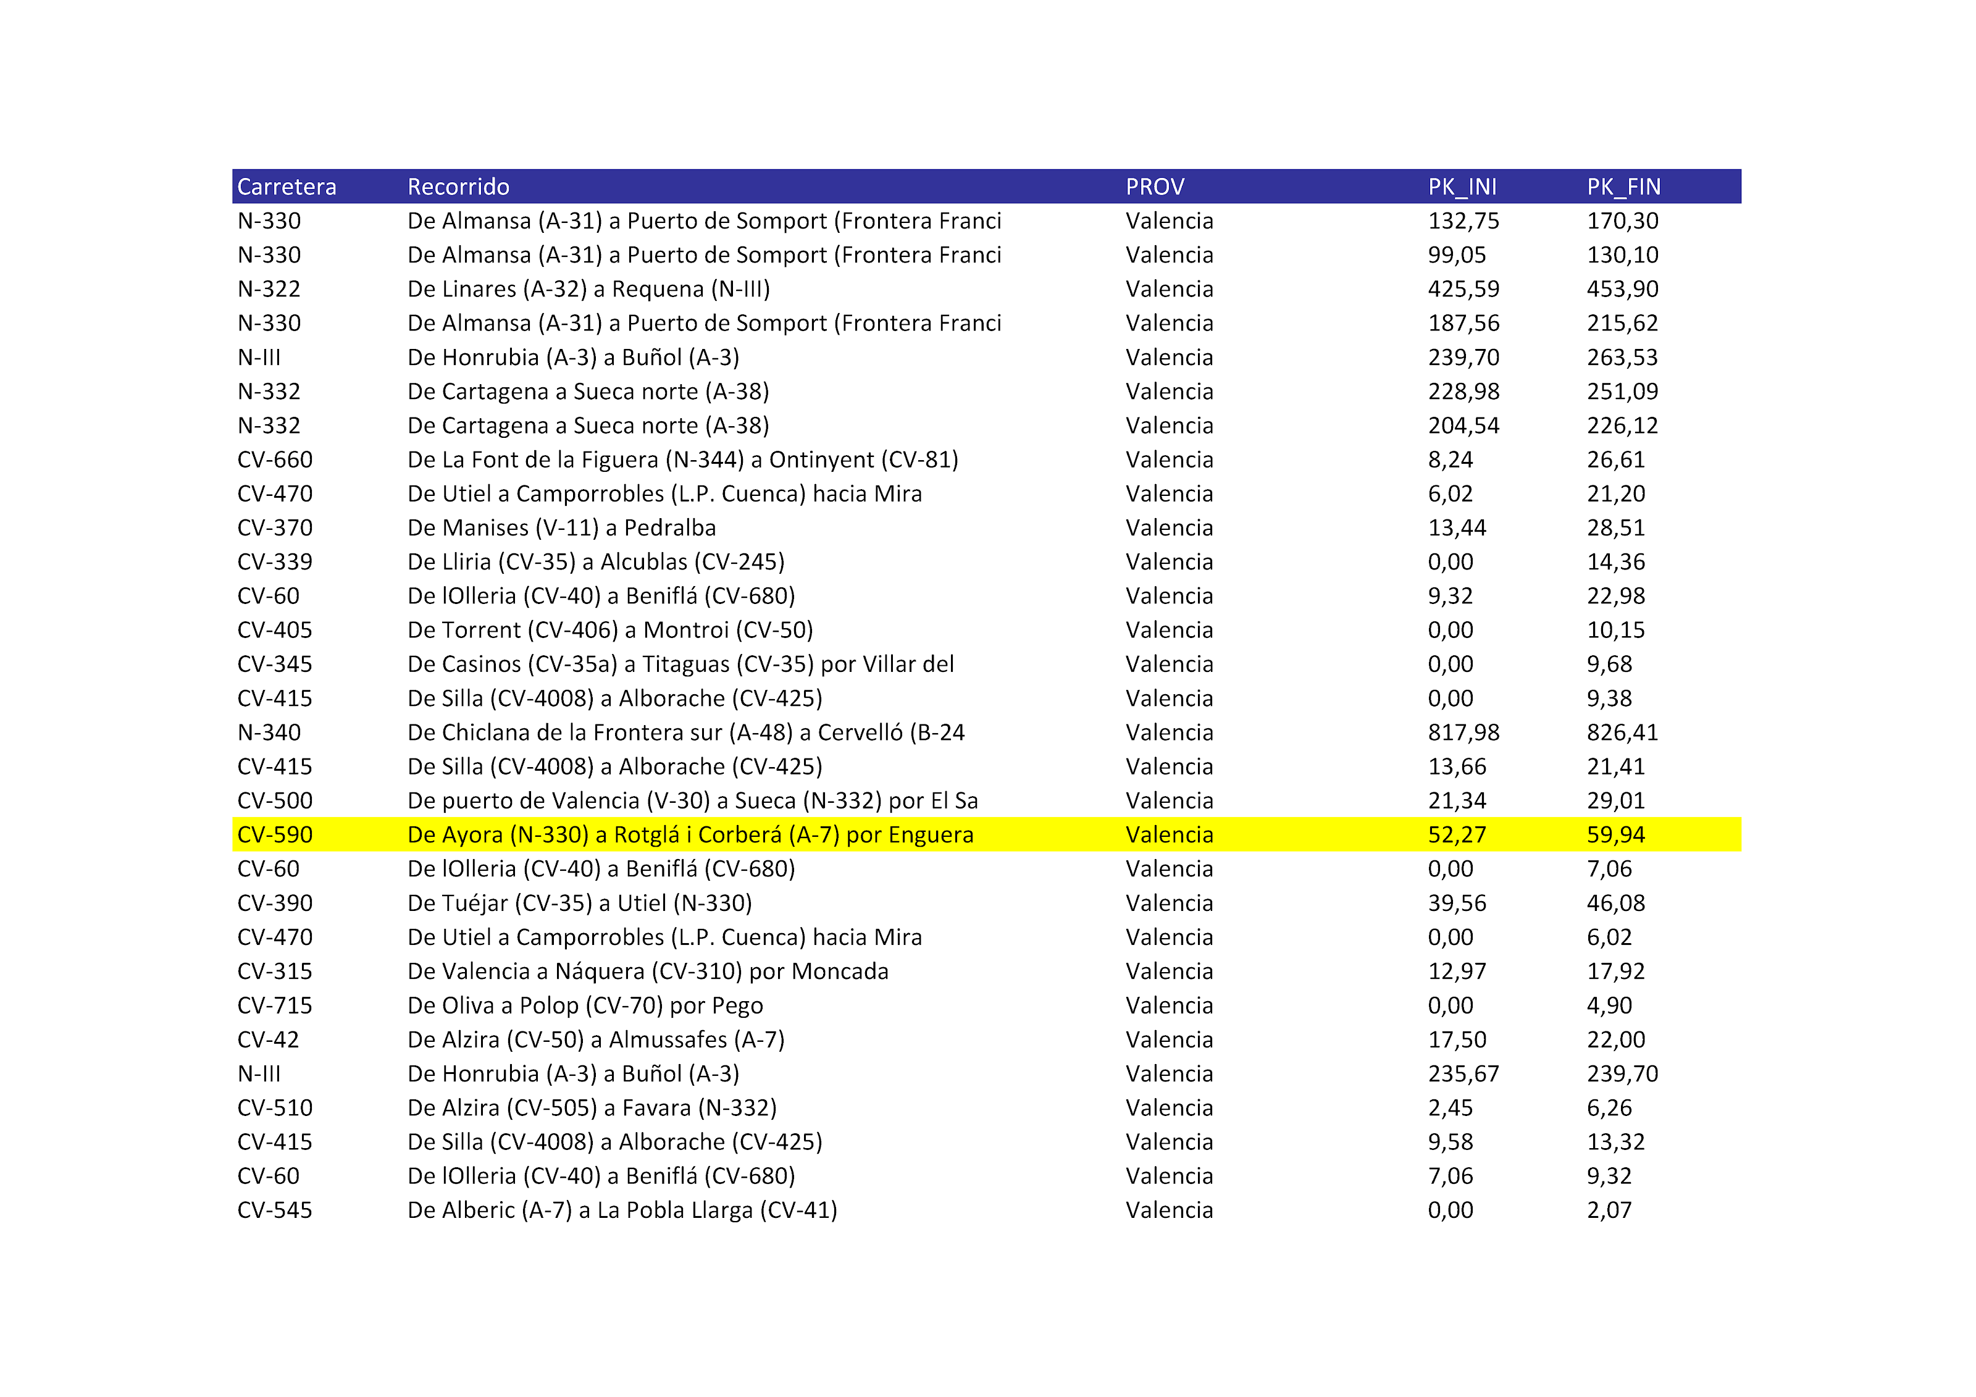Viewport: 1976px width, 1397px height.
Task: Select the CV-715 road cell
Action: pyautogui.click(x=275, y=1005)
